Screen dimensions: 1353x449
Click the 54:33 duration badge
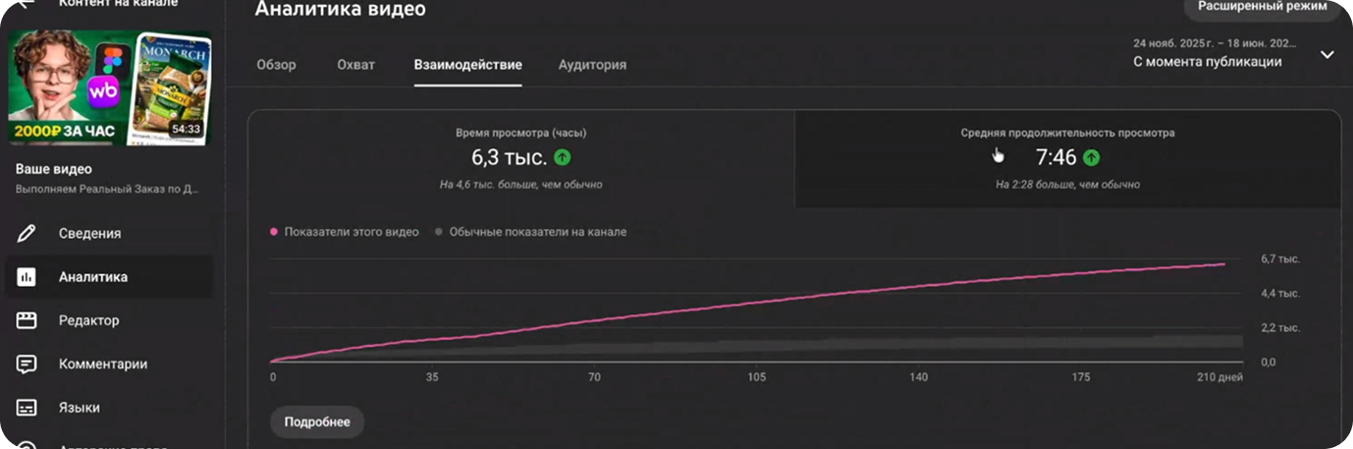(186, 129)
